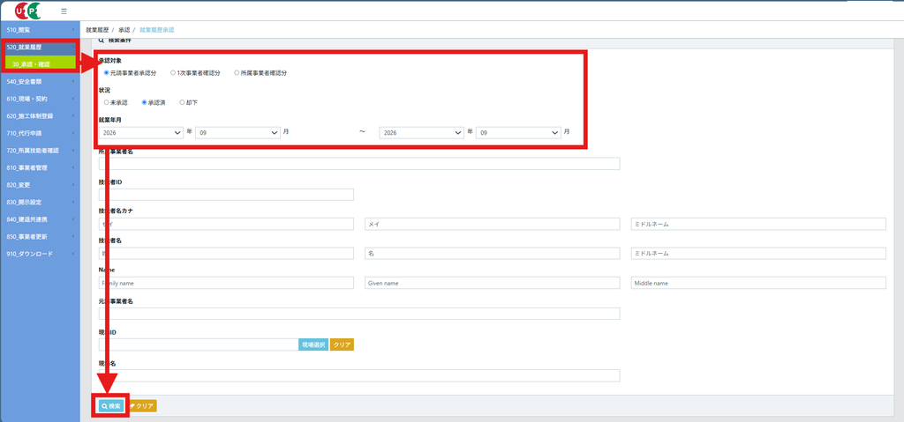This screenshot has width=904, height=422.
Task: Toggle the hamburger menu icon
Action: tap(64, 11)
